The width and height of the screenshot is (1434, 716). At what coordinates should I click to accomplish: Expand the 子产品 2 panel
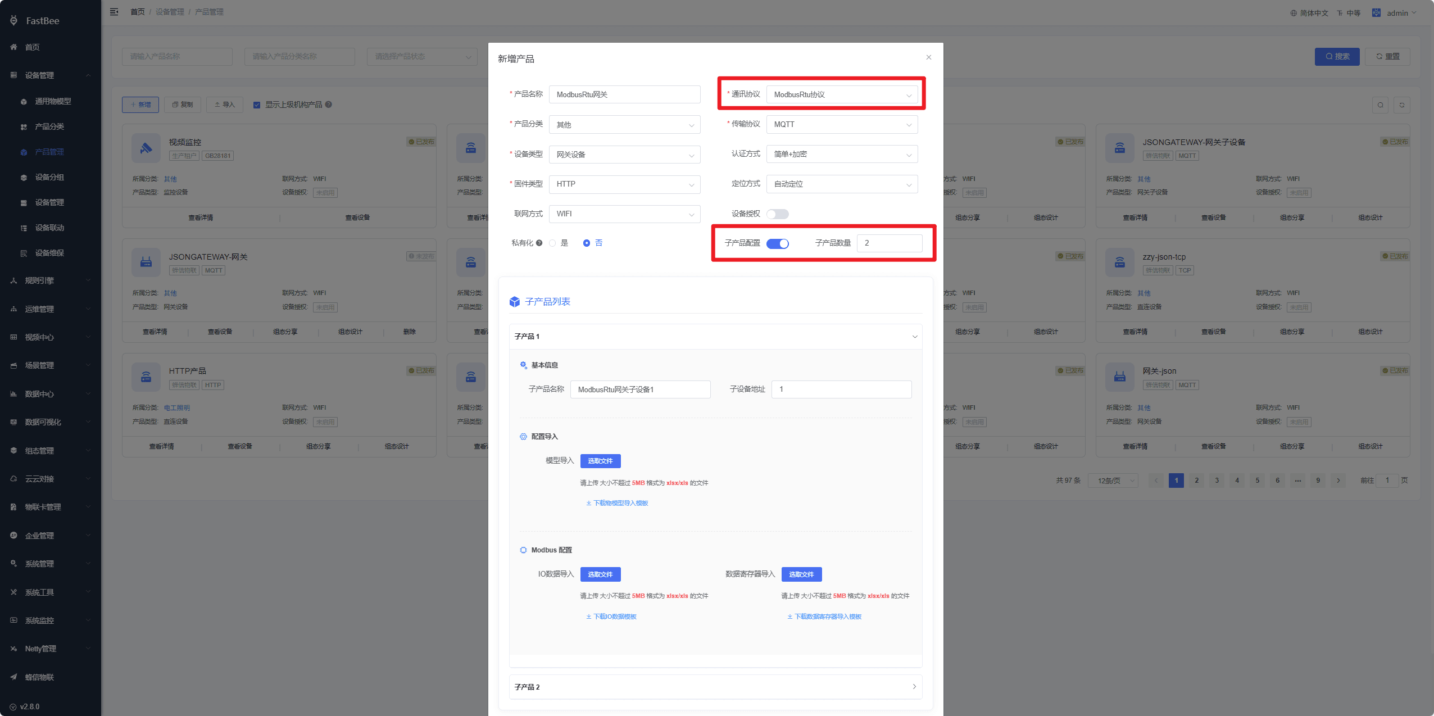pos(715,687)
